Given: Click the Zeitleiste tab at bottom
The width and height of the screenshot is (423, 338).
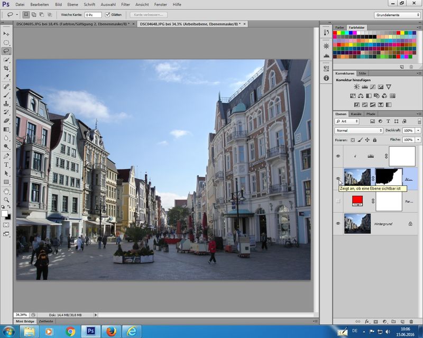Looking at the screenshot, I should (46, 321).
